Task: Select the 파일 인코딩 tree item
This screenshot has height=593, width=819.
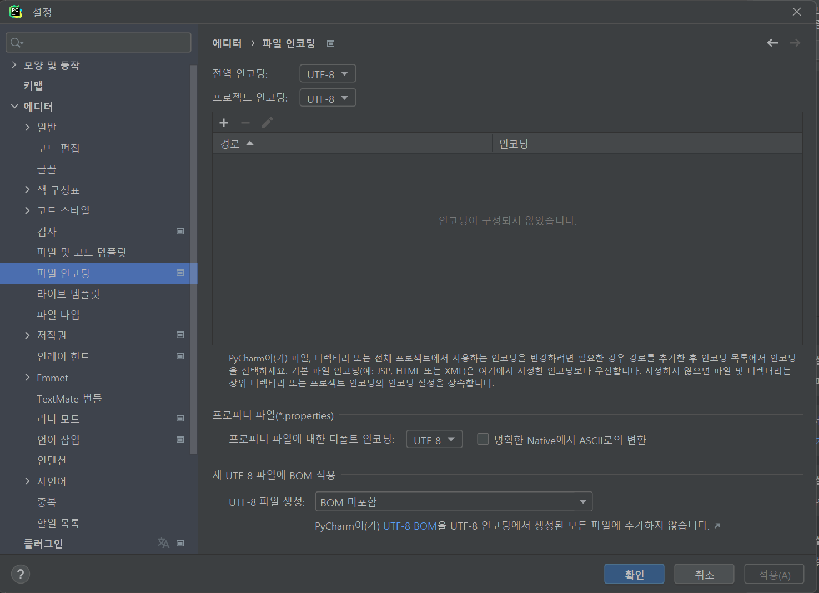Action: [95, 273]
